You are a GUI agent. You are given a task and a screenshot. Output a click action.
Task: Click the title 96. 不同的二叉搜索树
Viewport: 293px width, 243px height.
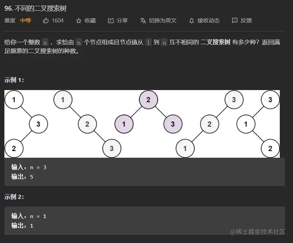35,8
